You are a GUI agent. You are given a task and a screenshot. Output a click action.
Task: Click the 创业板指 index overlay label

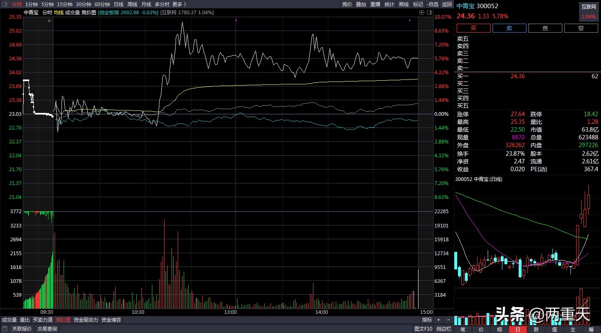pyautogui.click(x=128, y=13)
